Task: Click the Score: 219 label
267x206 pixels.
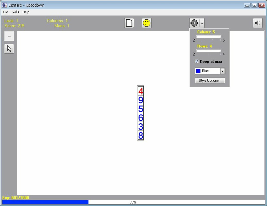Action: click(x=14, y=26)
